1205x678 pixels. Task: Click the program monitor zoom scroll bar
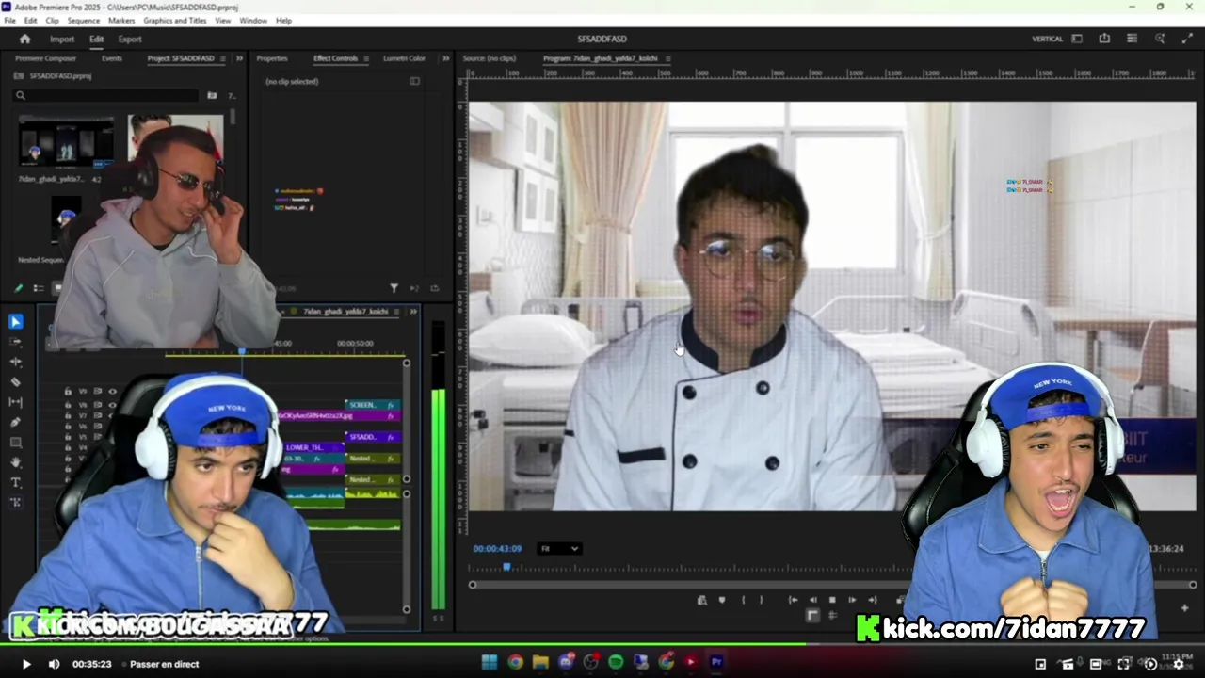pos(832,585)
